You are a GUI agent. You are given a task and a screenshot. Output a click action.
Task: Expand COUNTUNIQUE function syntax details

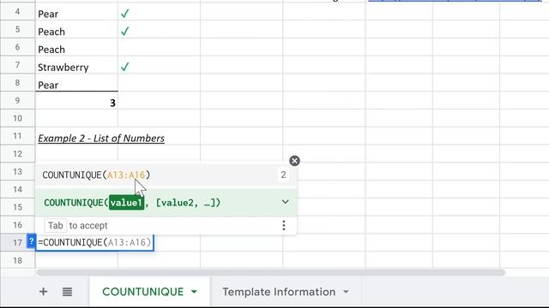click(286, 202)
